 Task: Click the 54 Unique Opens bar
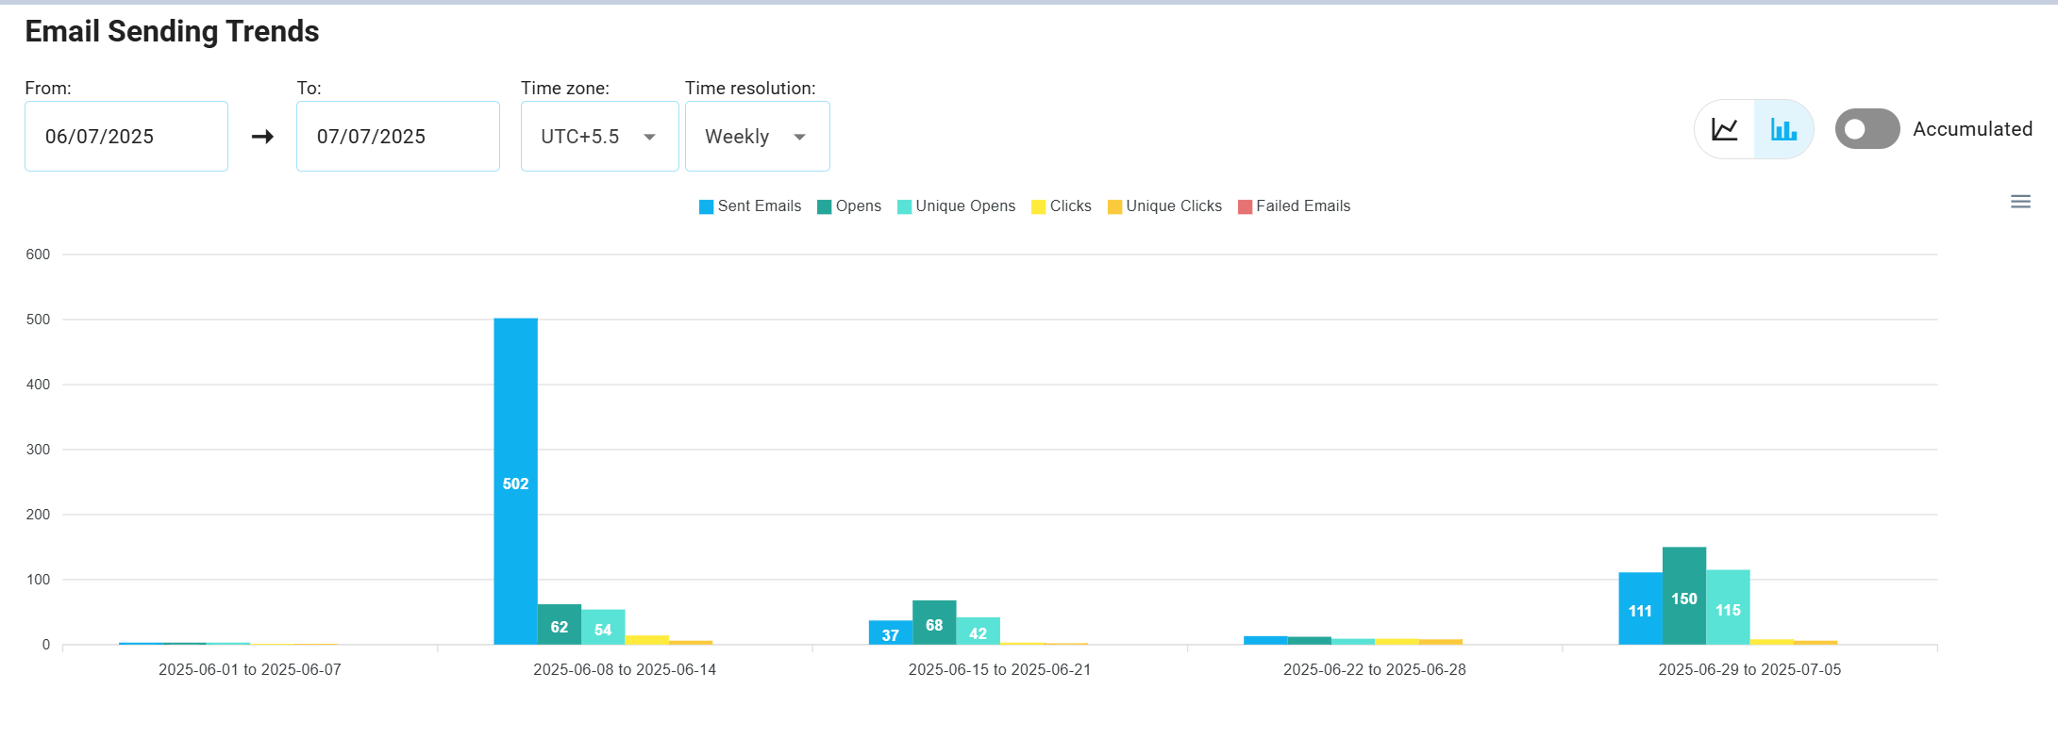pos(603,627)
